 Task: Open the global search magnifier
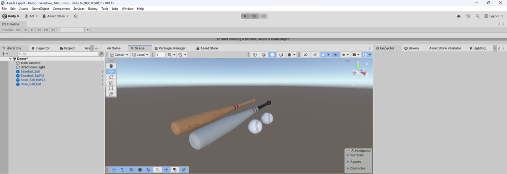pos(477,16)
